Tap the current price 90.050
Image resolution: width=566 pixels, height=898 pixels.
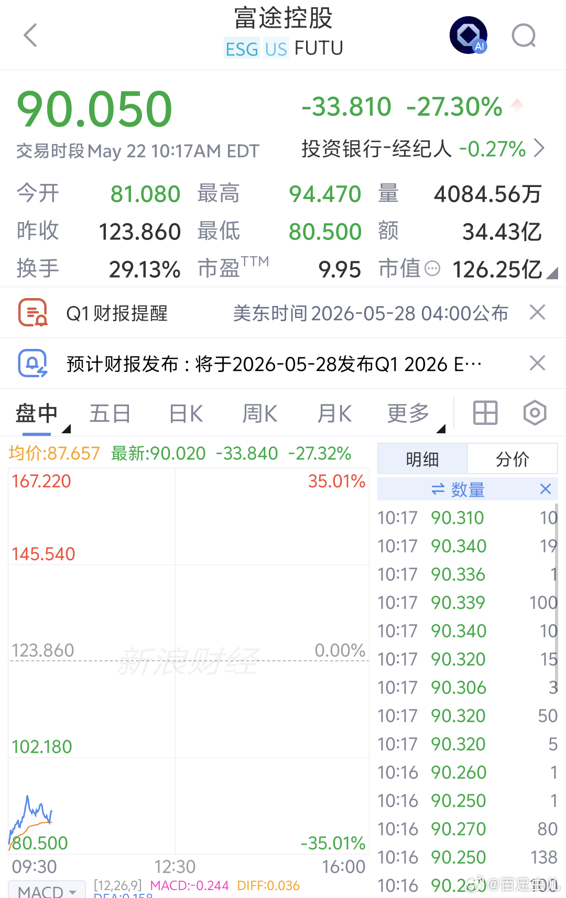95,109
